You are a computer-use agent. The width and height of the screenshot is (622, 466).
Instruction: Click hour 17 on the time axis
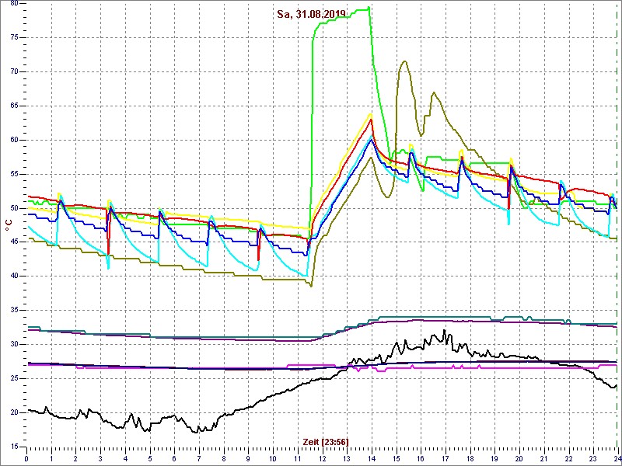point(446,458)
